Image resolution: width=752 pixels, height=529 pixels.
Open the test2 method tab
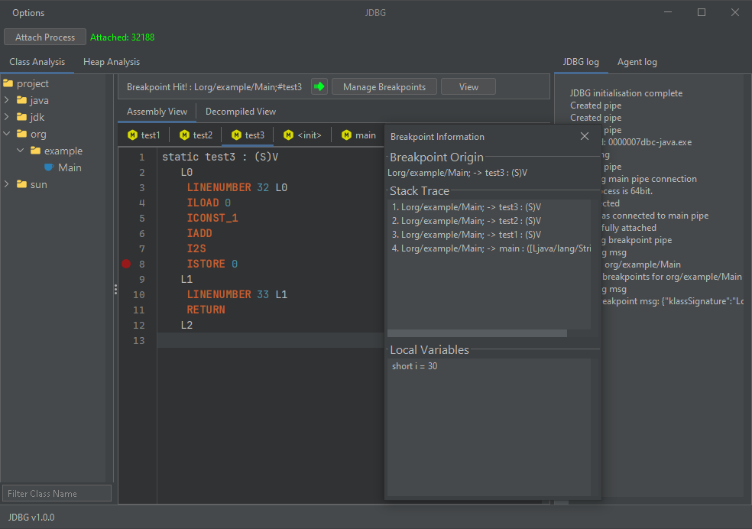(196, 135)
